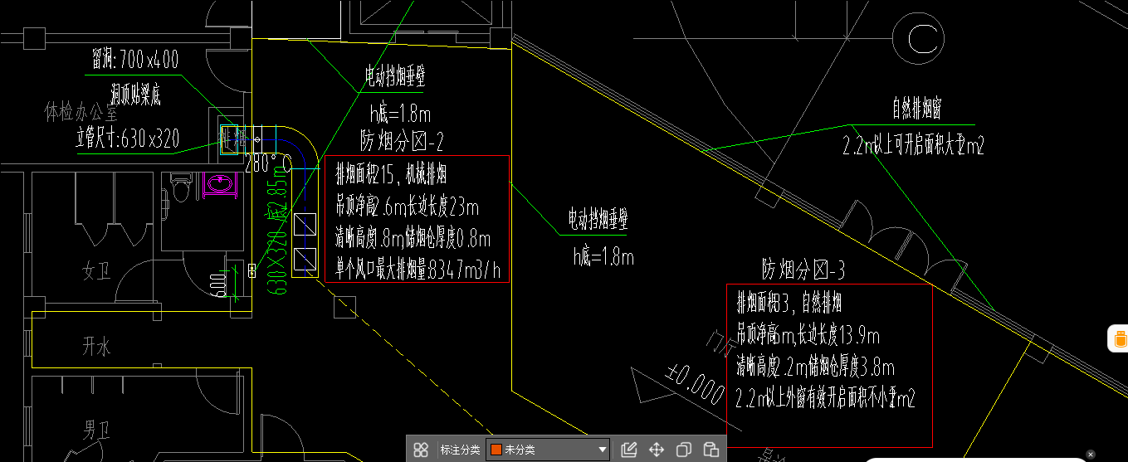Select line 排烟面积3、自然排烟

[789, 304]
